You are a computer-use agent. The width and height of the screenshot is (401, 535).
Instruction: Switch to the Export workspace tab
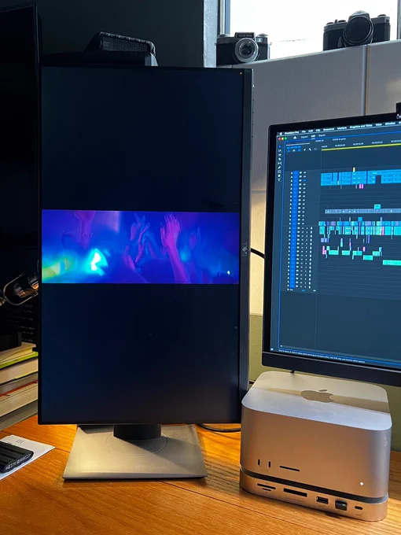(322, 135)
